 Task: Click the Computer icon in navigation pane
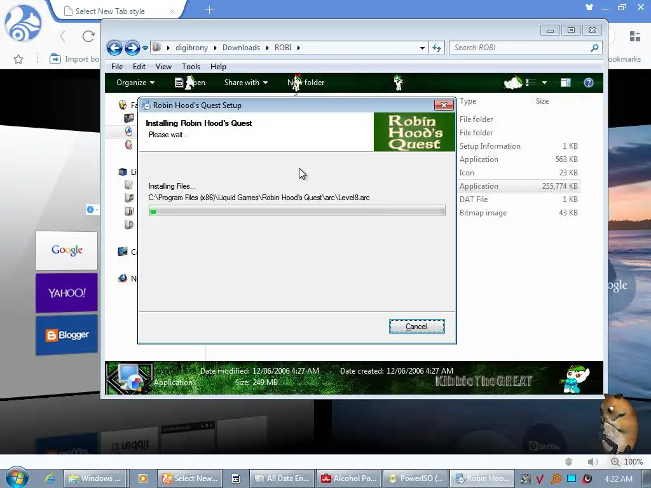pyautogui.click(x=123, y=252)
